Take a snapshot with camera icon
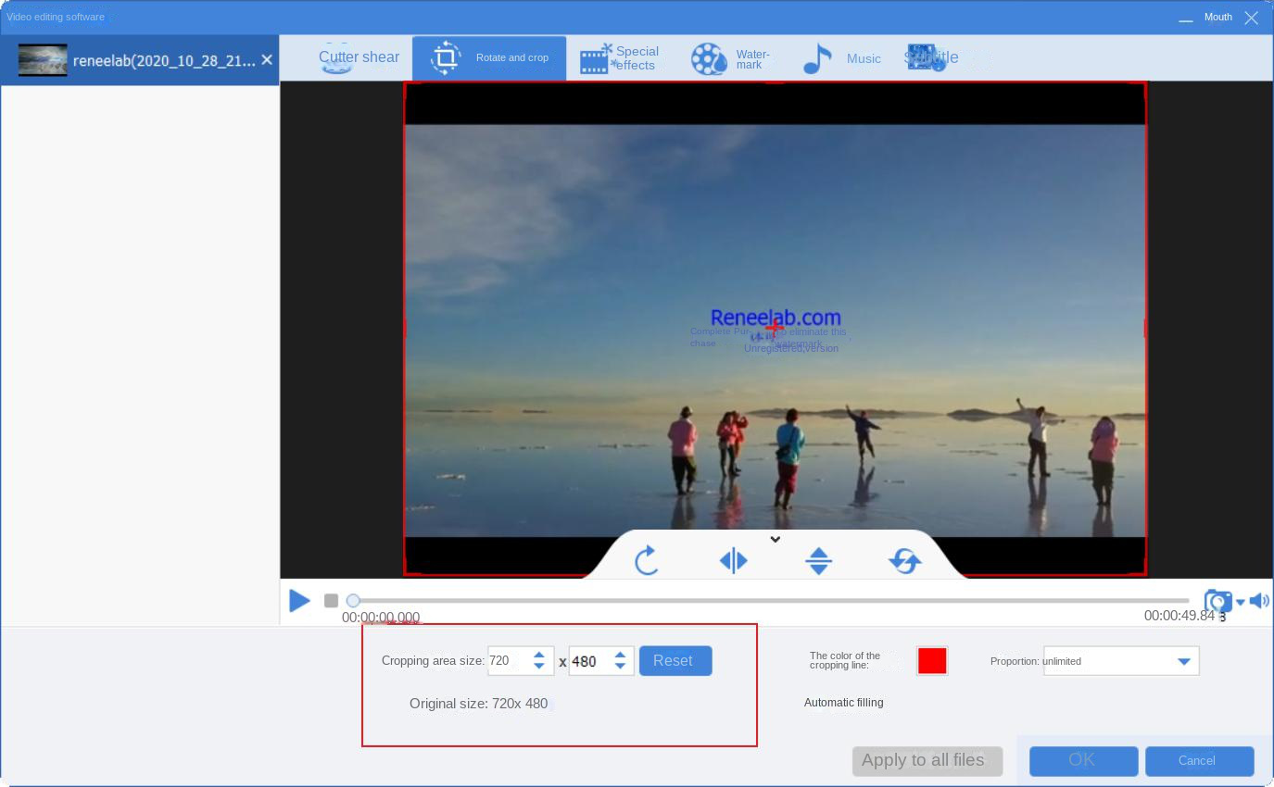This screenshot has width=1274, height=787. 1217,601
